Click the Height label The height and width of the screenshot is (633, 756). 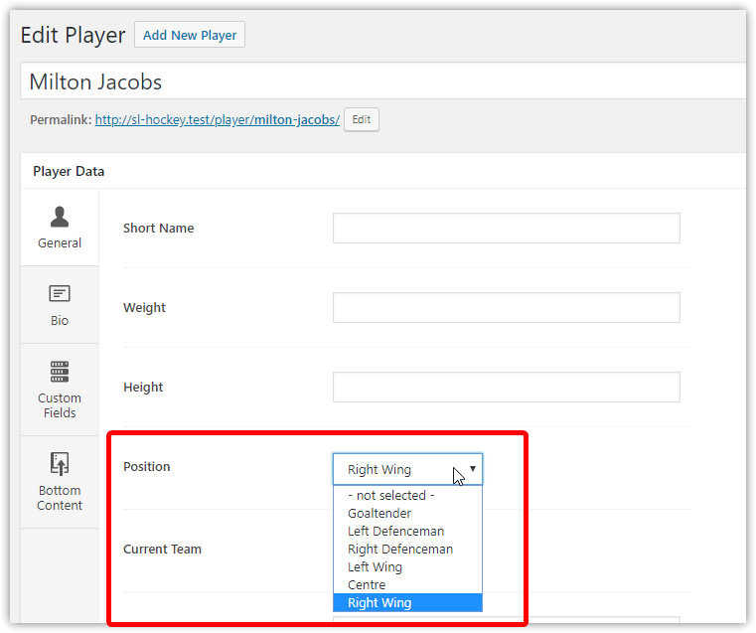(143, 388)
